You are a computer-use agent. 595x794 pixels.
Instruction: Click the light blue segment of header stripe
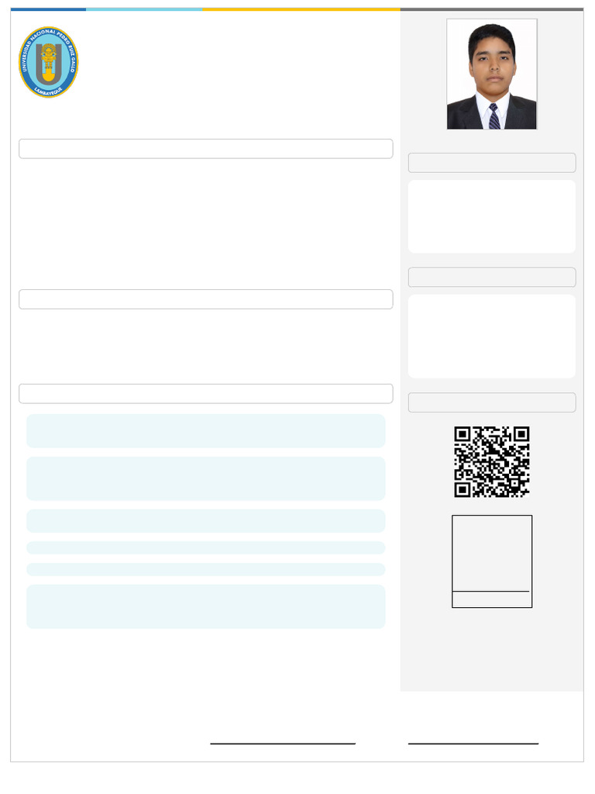144,9
